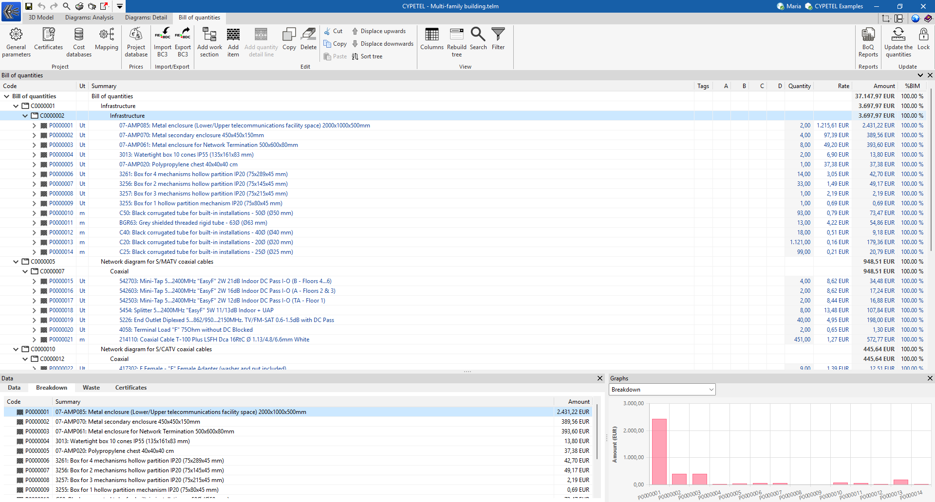Open BoQ Reports

click(x=868, y=42)
